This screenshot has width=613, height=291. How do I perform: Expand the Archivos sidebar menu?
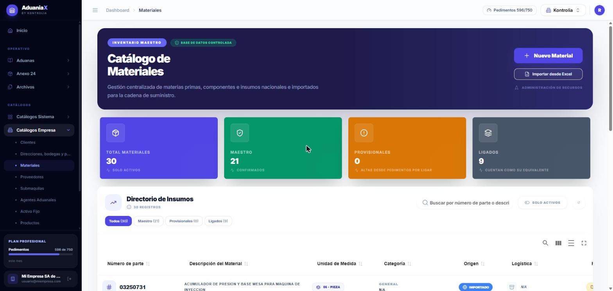(39, 87)
